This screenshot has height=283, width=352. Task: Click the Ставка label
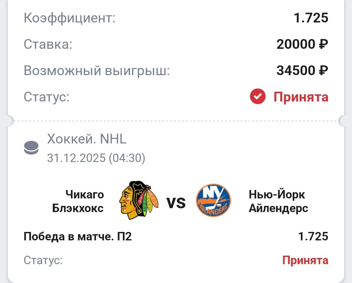tap(48, 44)
